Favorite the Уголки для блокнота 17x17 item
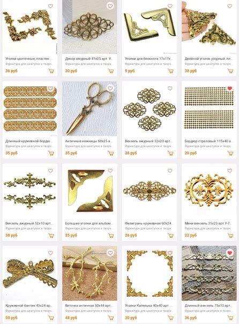 (170, 6)
